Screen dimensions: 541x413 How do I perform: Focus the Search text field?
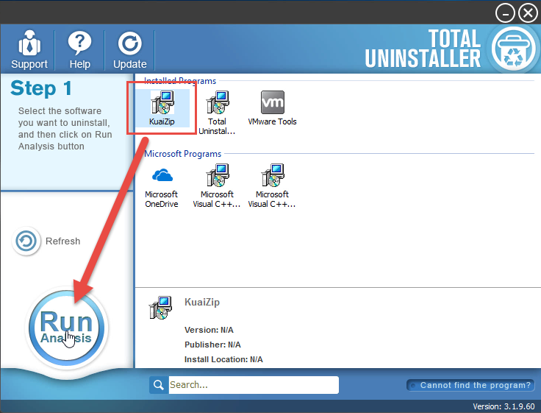click(x=254, y=385)
